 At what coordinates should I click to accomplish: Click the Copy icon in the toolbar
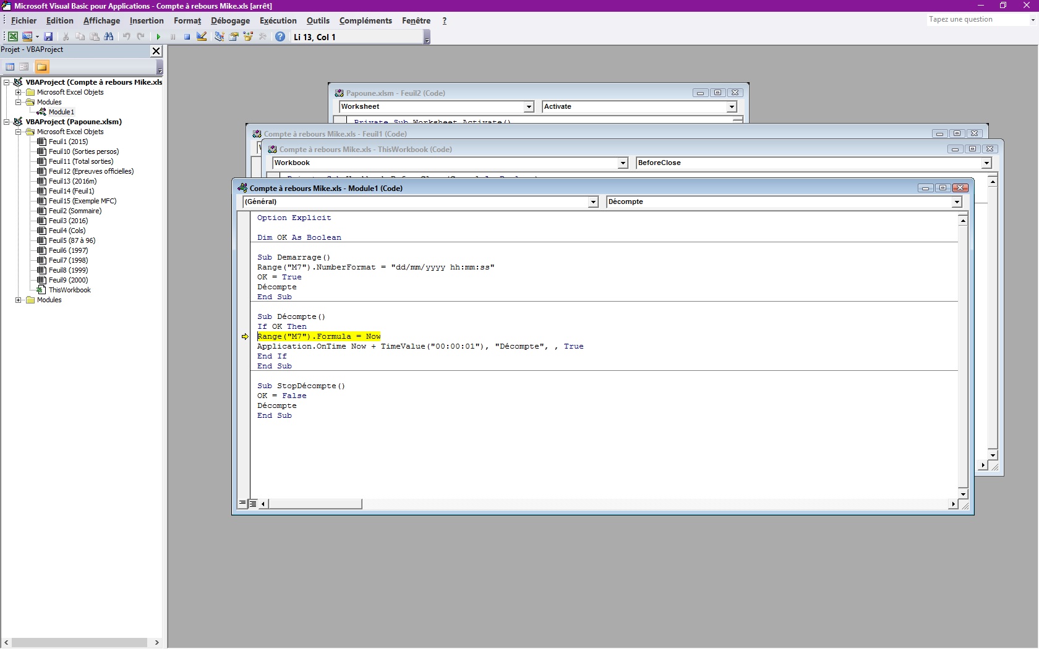point(80,36)
